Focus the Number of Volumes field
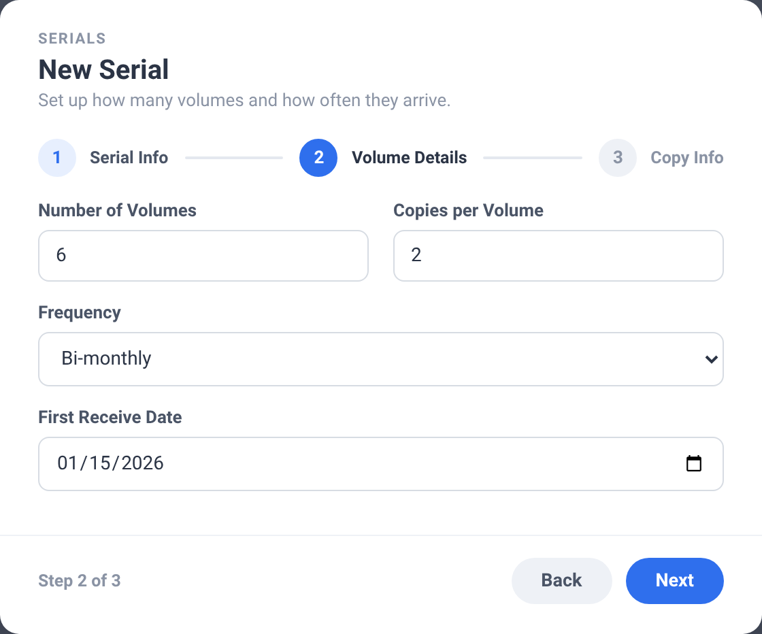 (203, 256)
